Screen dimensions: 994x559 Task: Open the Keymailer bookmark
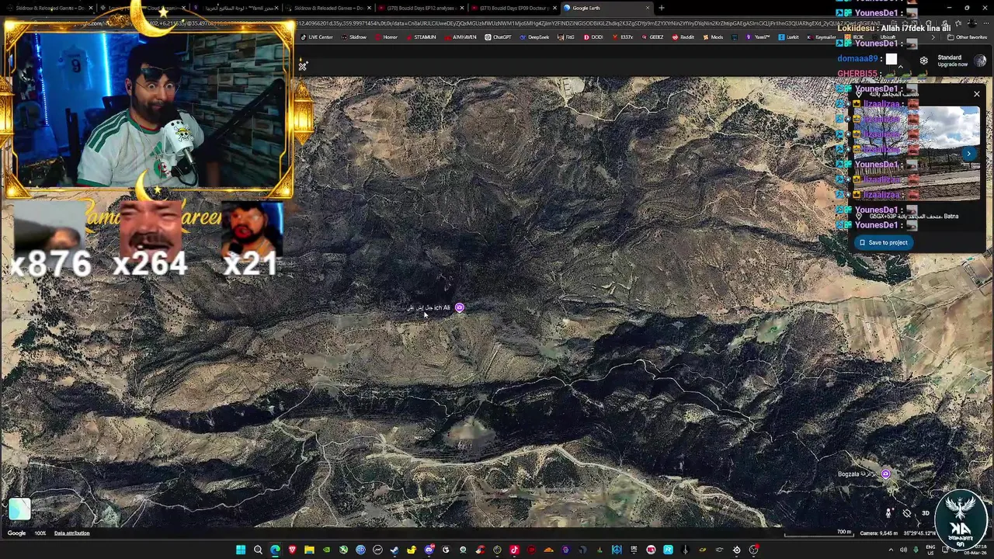tap(822, 37)
